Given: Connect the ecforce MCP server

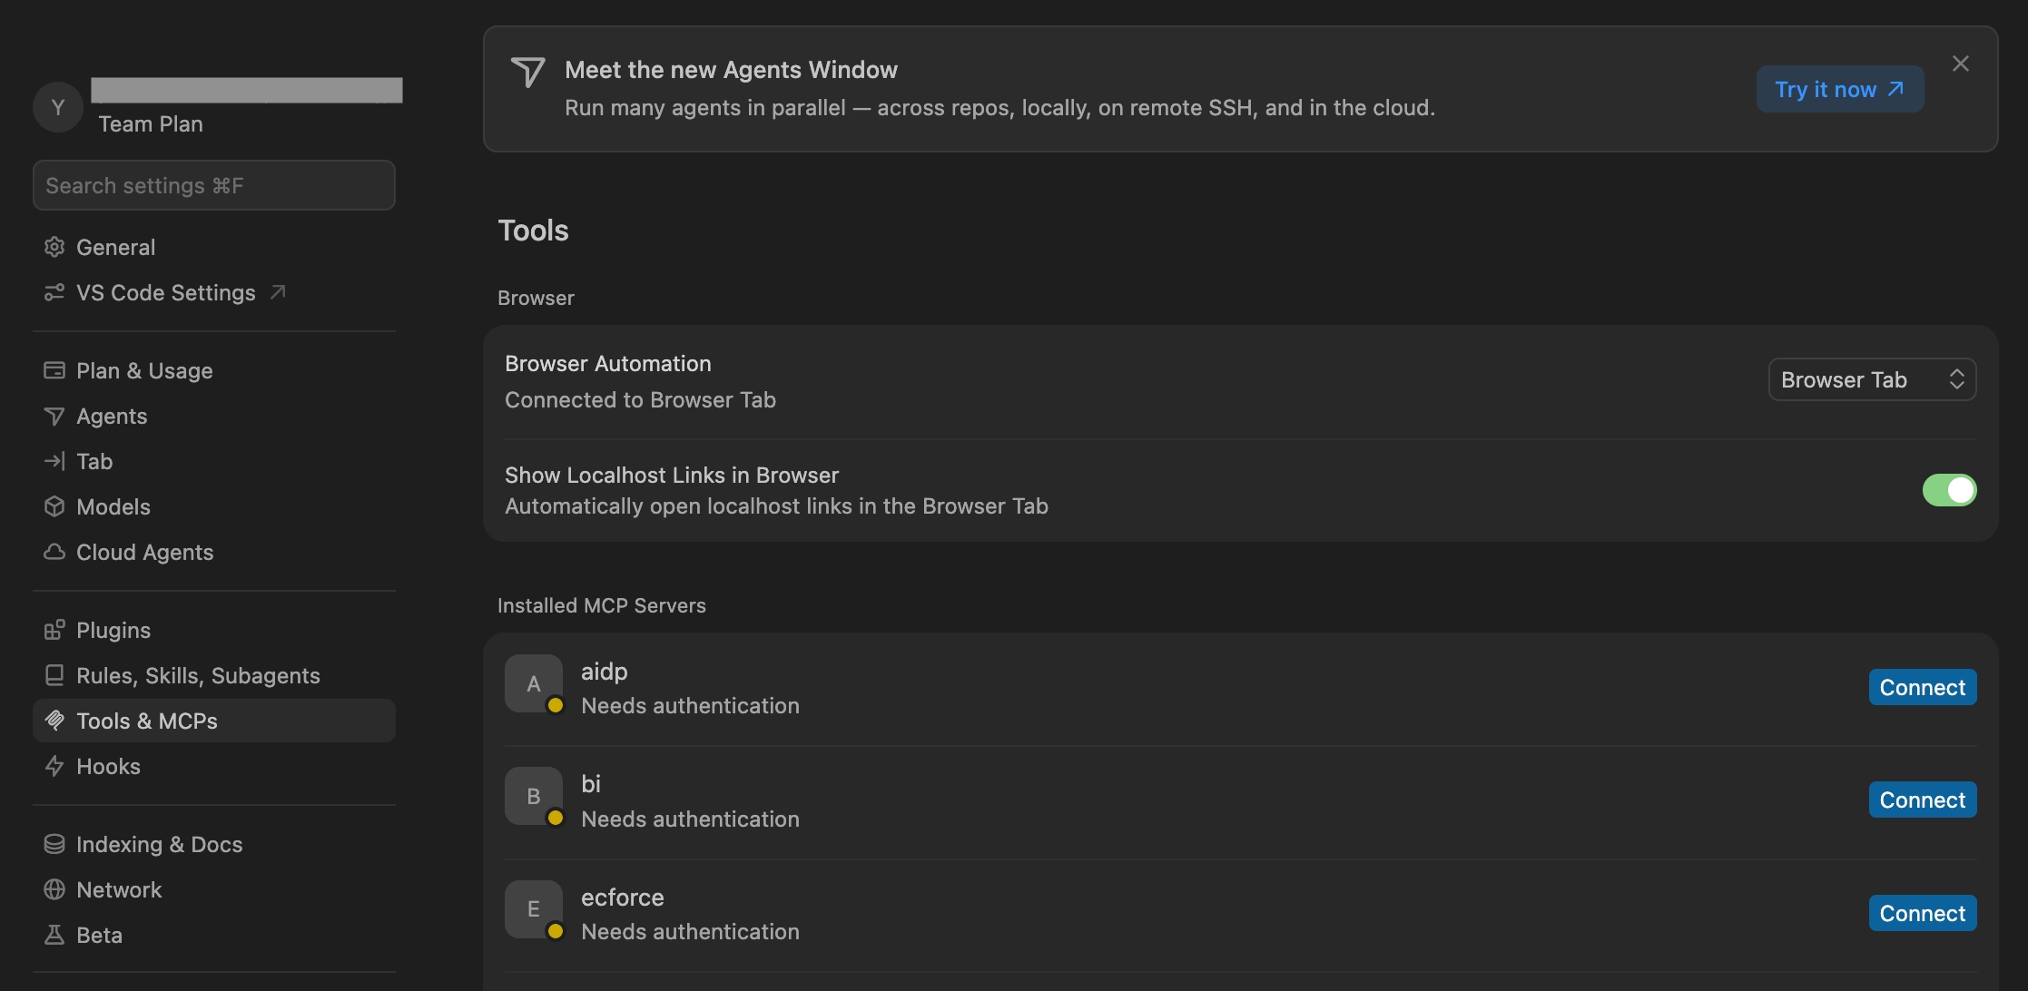Looking at the screenshot, I should pos(1922,913).
